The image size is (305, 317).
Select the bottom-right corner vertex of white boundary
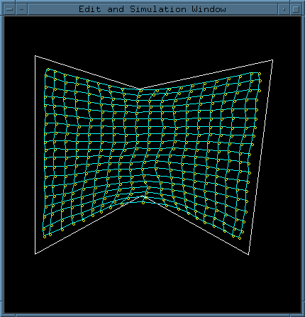tap(248, 255)
